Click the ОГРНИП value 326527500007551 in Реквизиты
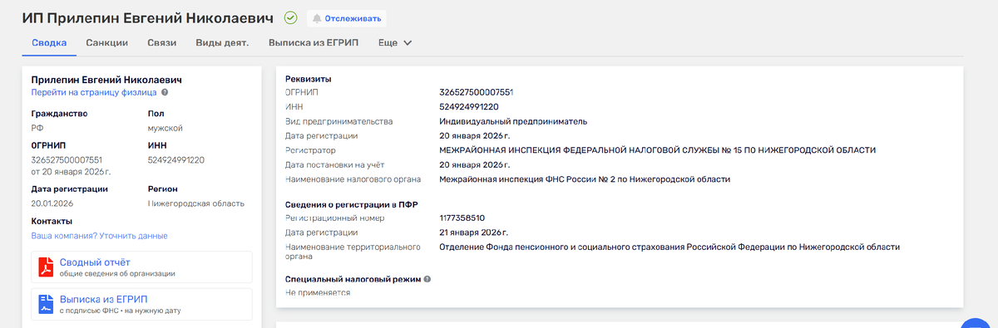Image resolution: width=998 pixels, height=328 pixels. click(477, 92)
